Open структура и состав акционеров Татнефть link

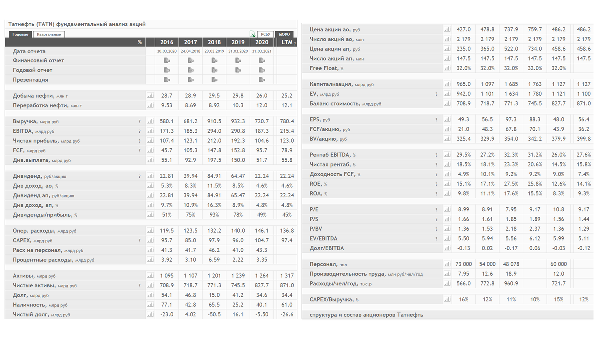[x=366, y=315]
